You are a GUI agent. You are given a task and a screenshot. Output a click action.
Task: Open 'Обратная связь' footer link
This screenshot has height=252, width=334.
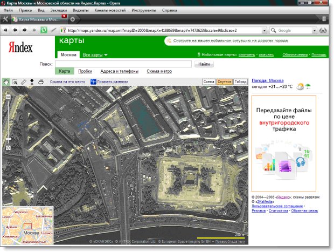[304, 211]
